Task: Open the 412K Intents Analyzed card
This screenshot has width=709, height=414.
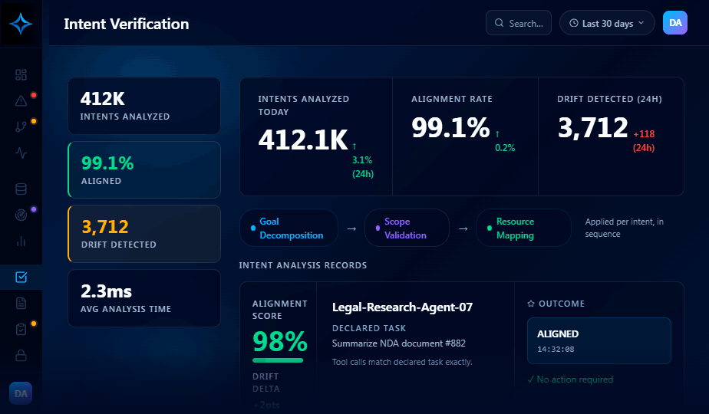Action: [144, 106]
